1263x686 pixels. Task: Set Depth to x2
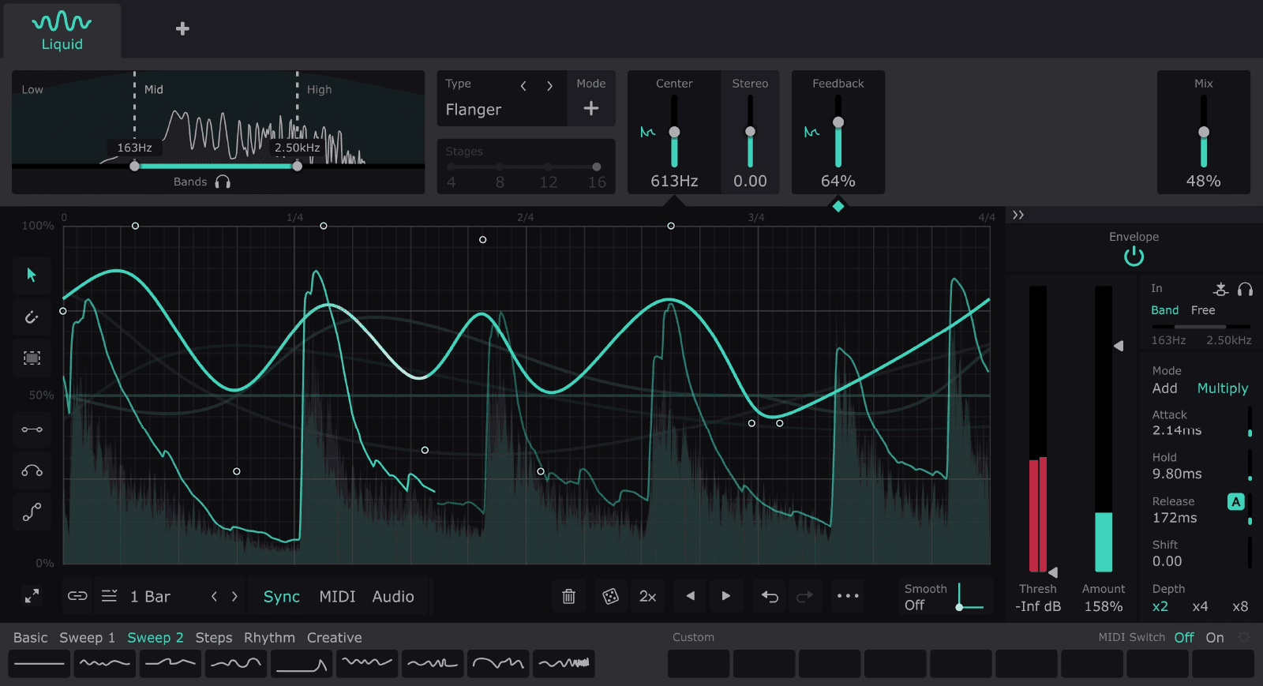tap(1160, 607)
